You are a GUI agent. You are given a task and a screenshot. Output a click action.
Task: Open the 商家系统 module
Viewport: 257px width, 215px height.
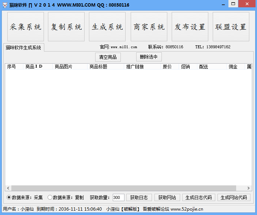click(x=149, y=27)
